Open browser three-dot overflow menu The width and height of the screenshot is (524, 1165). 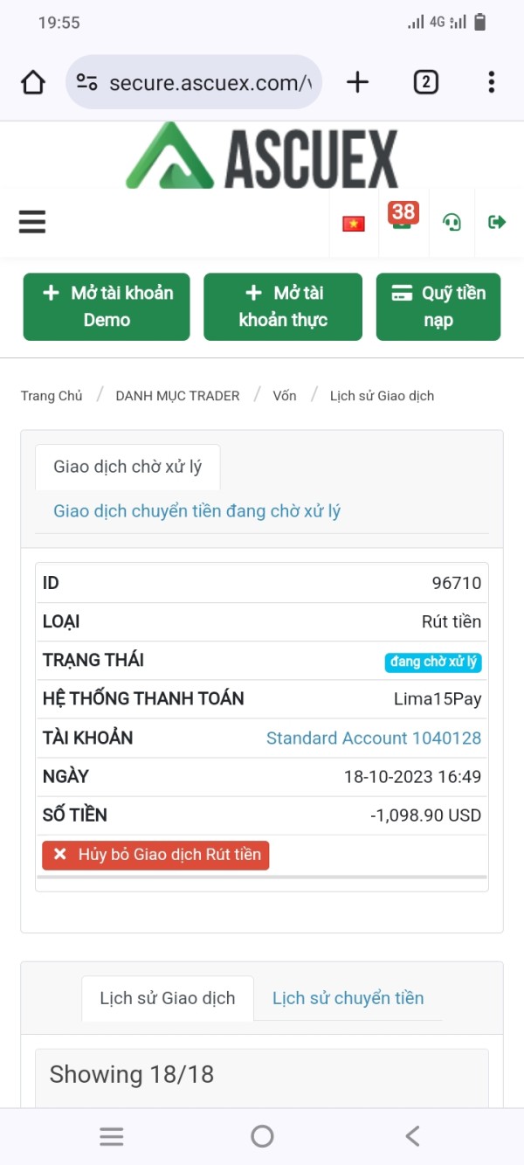point(491,82)
